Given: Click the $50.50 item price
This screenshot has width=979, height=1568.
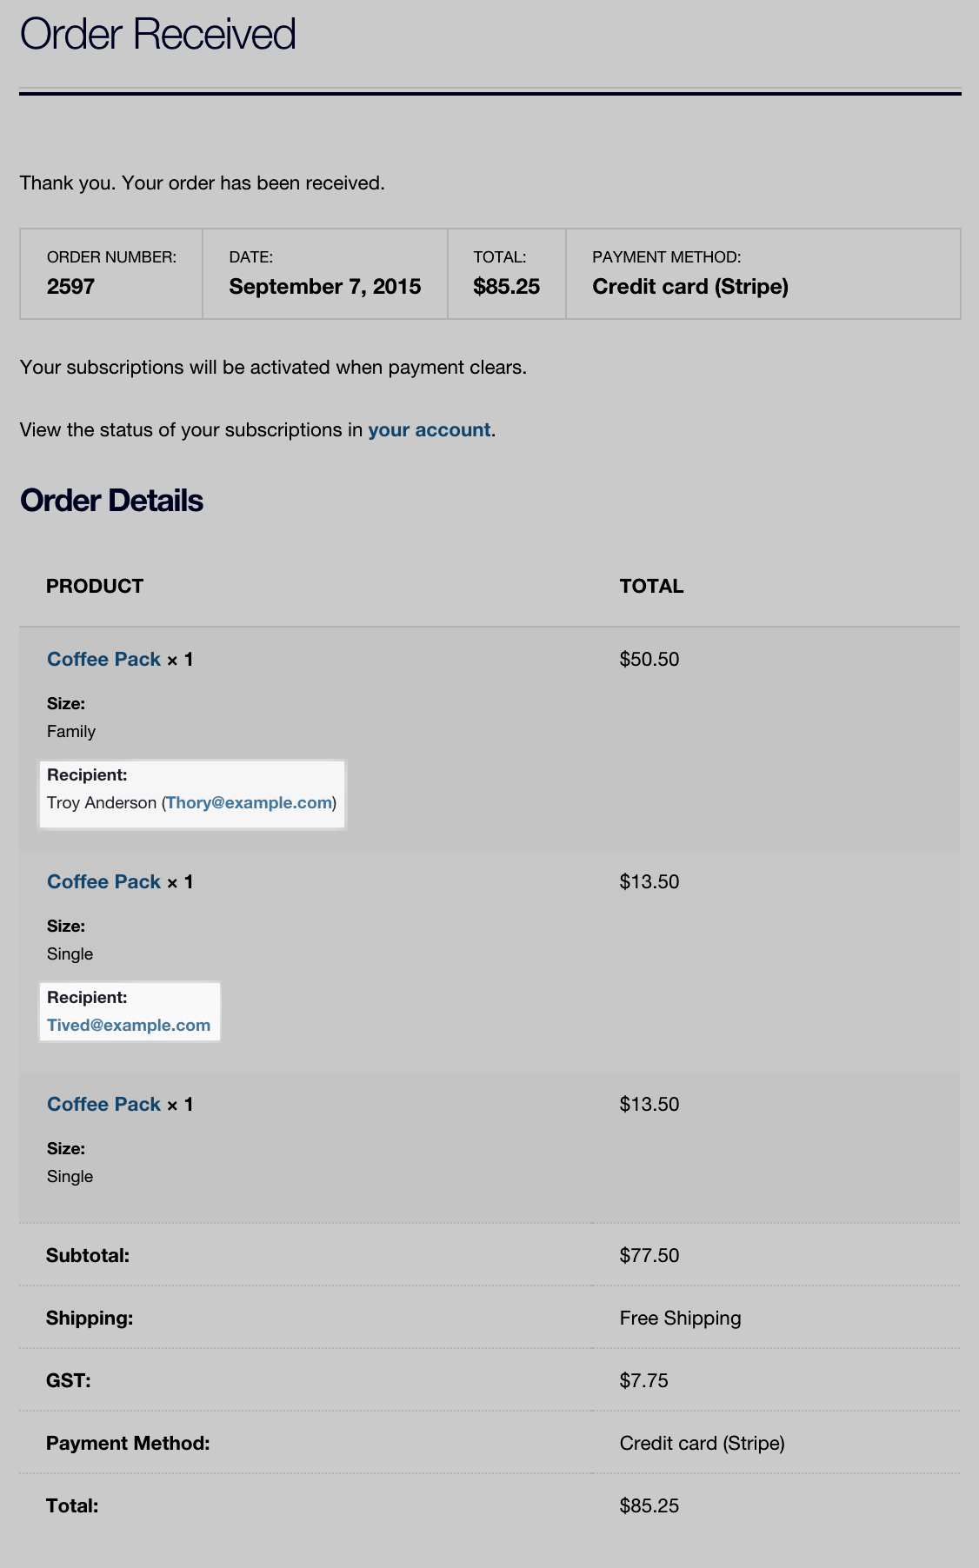Looking at the screenshot, I should click(649, 660).
